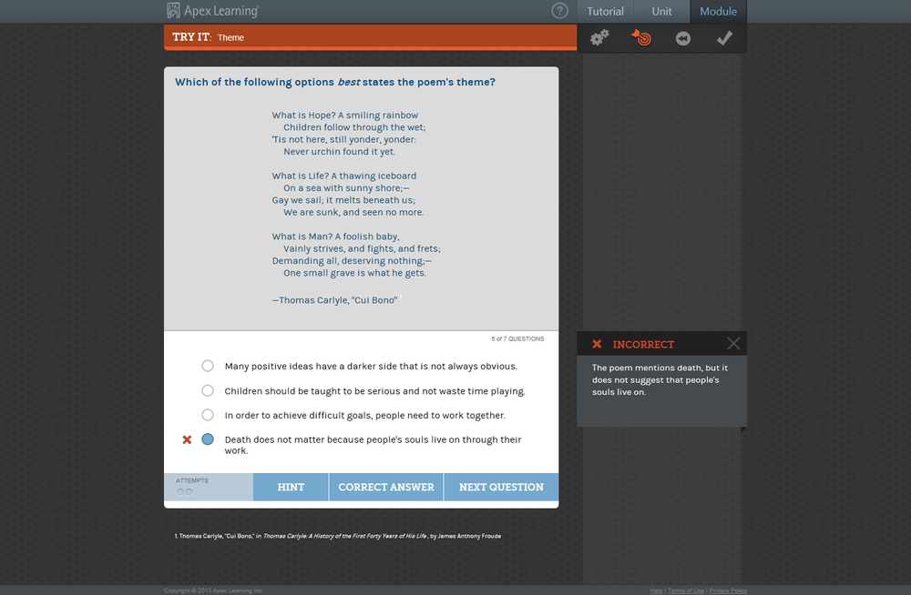Advance with the NEXT QUESTION button

click(501, 487)
